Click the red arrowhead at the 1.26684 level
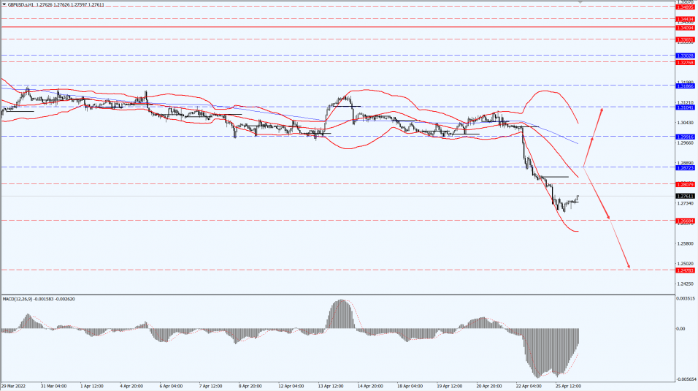This screenshot has height=391, width=698. (608, 216)
